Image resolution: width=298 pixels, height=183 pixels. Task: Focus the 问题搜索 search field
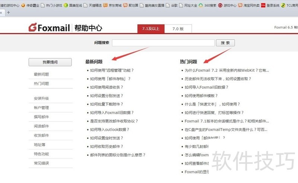163,43
